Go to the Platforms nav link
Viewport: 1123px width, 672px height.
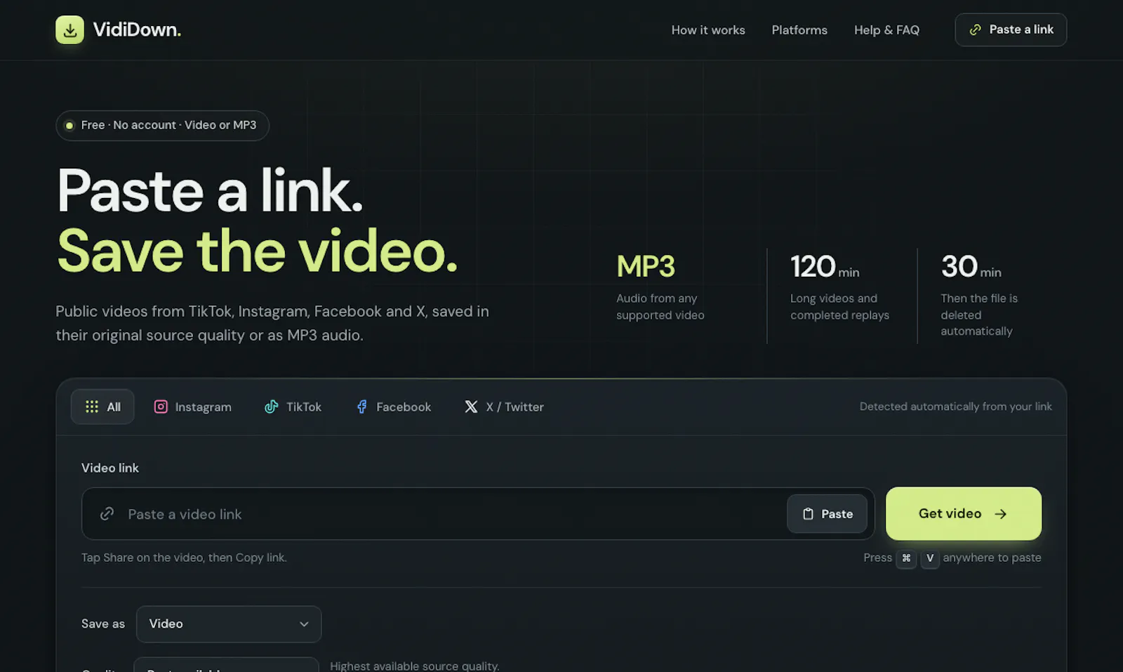(799, 30)
